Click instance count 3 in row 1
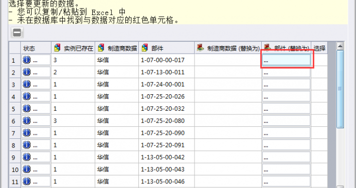The height and width of the screenshot is (188, 356). (x=73, y=60)
